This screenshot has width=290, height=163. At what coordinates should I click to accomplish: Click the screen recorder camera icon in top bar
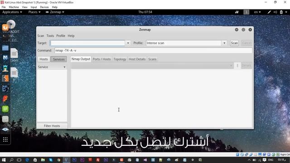[x=237, y=12]
